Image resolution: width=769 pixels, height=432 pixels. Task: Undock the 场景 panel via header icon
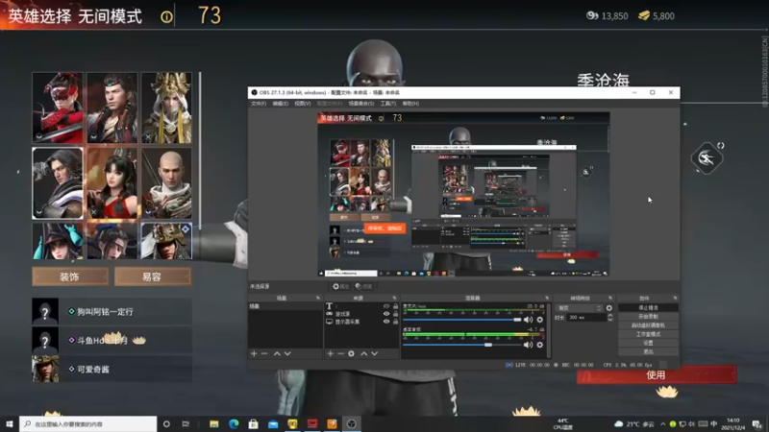click(x=318, y=298)
